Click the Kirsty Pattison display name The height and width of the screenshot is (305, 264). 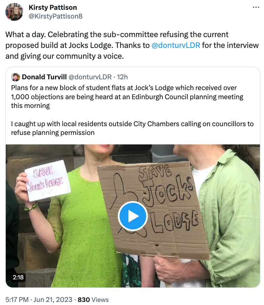(x=53, y=7)
